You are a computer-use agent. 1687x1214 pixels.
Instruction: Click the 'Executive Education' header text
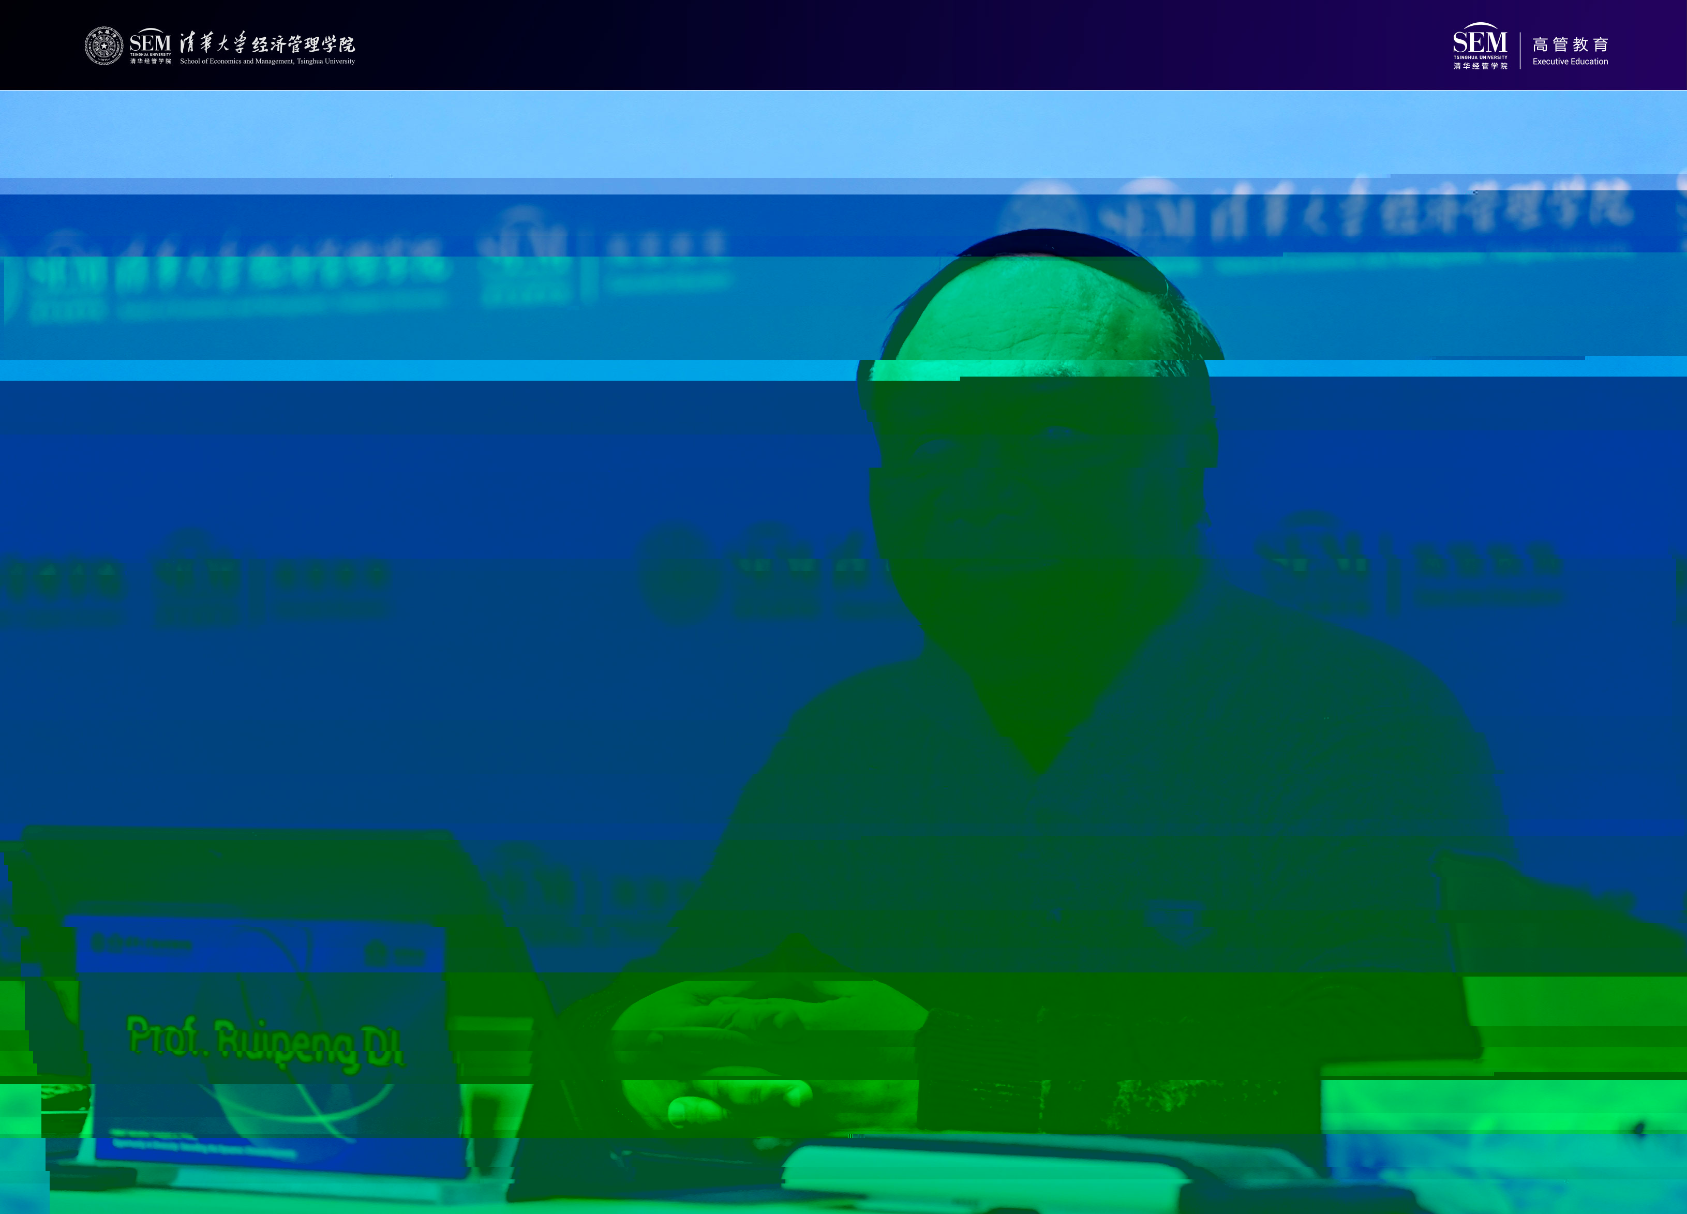(1570, 62)
